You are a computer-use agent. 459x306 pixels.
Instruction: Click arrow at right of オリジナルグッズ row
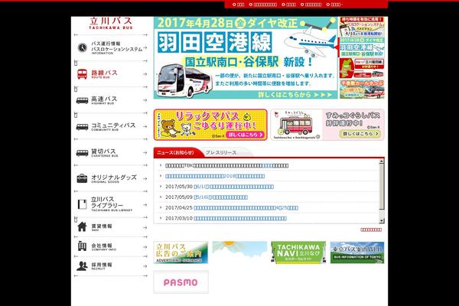[x=145, y=178]
